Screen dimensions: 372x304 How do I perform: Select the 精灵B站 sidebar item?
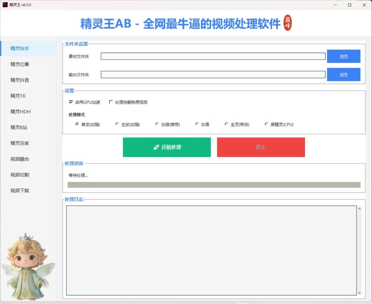(x=28, y=127)
